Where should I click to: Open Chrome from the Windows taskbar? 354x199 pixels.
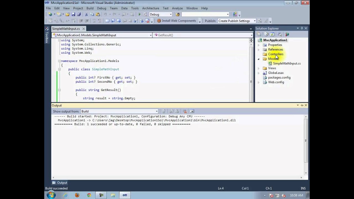click(89, 195)
